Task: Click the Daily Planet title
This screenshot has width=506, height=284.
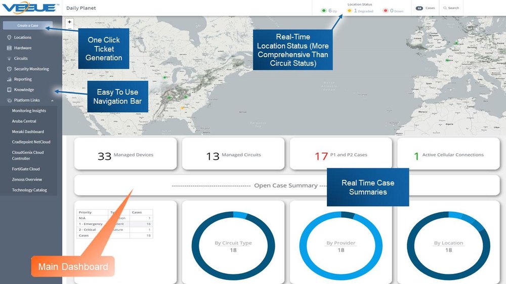Action: 81,8
